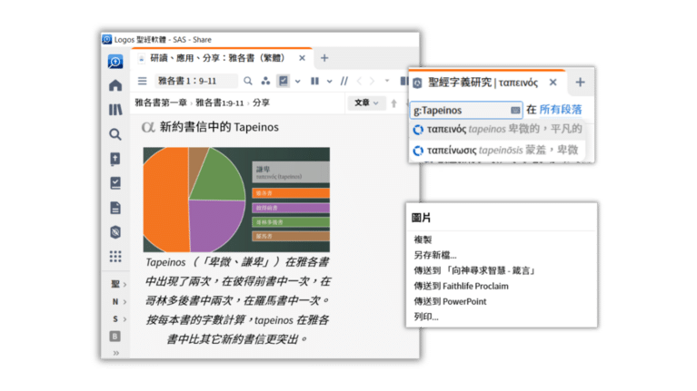
Task: Close the 研讀、應用、分享:雅各書 tab
Action: pyautogui.click(x=302, y=58)
